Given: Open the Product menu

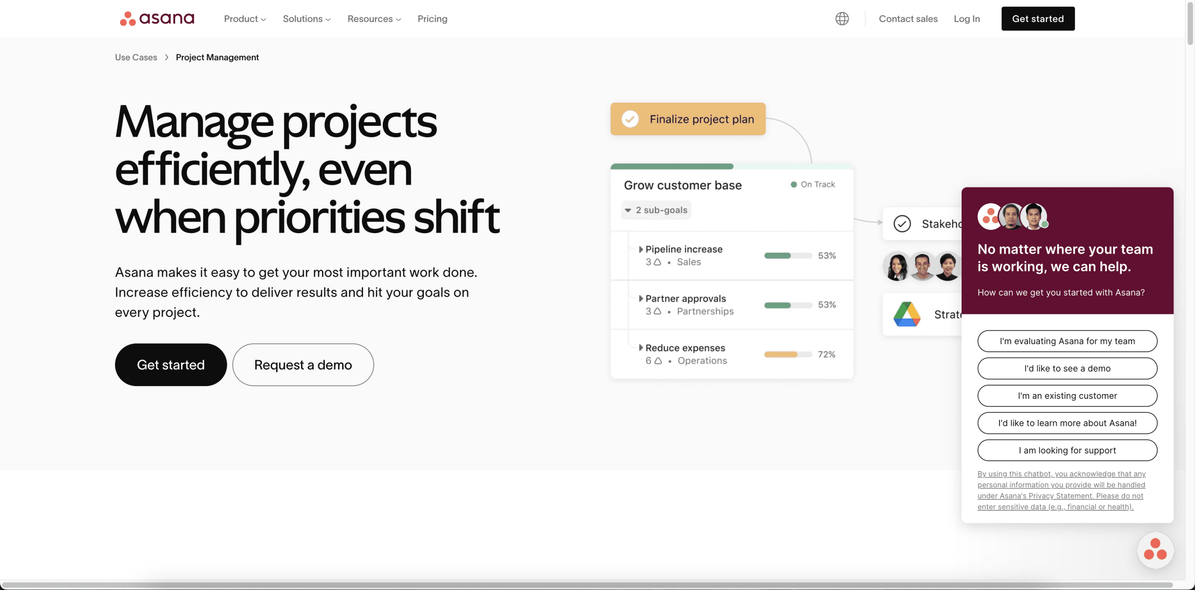Looking at the screenshot, I should [245, 19].
